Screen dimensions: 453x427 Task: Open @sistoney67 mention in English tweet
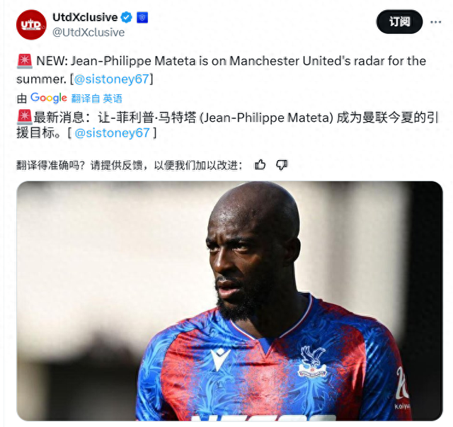112,79
